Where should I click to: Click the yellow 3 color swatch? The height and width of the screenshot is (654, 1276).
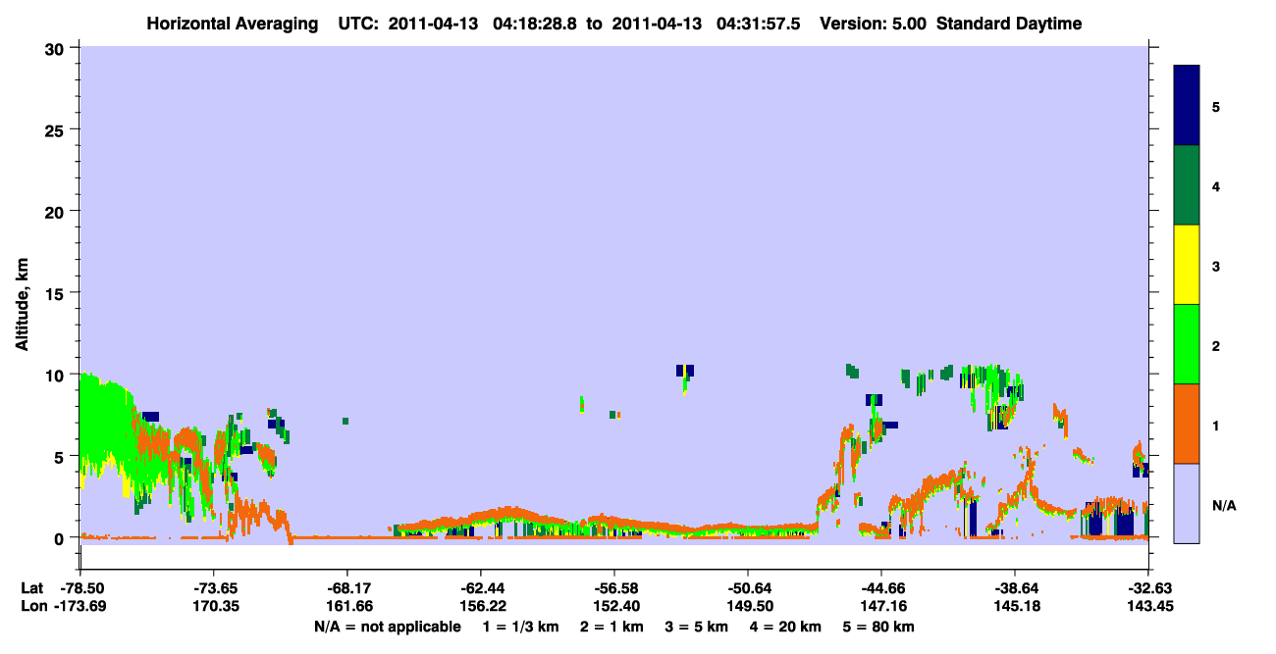pyautogui.click(x=1187, y=265)
